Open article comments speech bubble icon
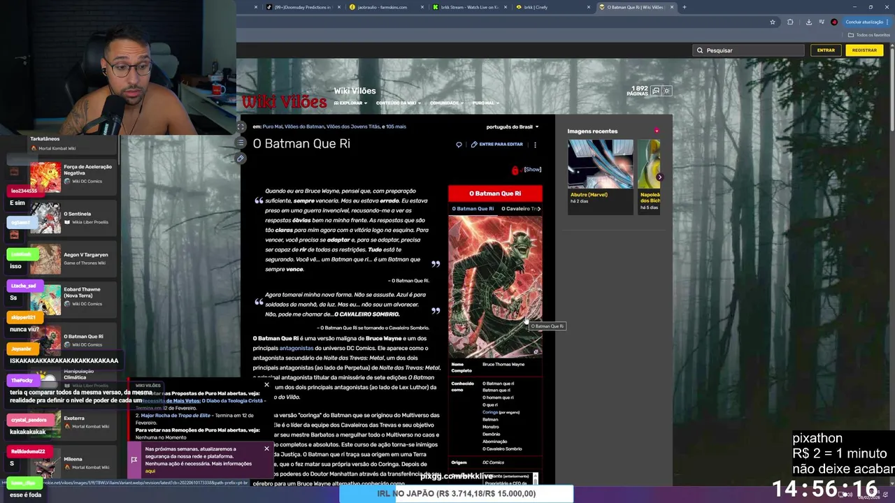 [459, 145]
